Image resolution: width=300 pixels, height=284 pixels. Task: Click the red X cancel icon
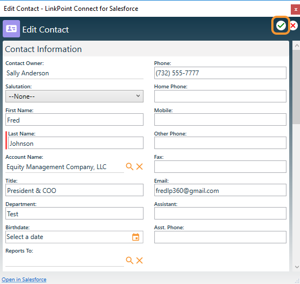pyautogui.click(x=293, y=25)
